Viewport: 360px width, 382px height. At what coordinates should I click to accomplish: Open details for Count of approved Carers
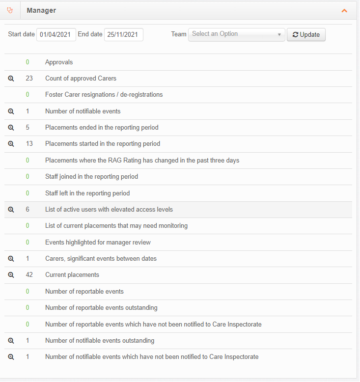11,79
